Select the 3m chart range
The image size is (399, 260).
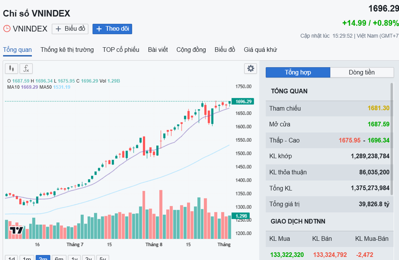tap(43, 258)
